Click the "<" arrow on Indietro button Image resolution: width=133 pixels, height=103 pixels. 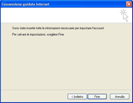(72, 97)
